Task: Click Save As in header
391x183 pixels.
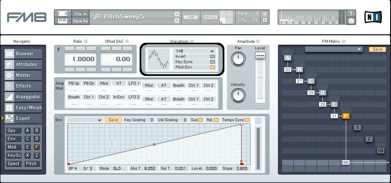Action: pos(80,21)
